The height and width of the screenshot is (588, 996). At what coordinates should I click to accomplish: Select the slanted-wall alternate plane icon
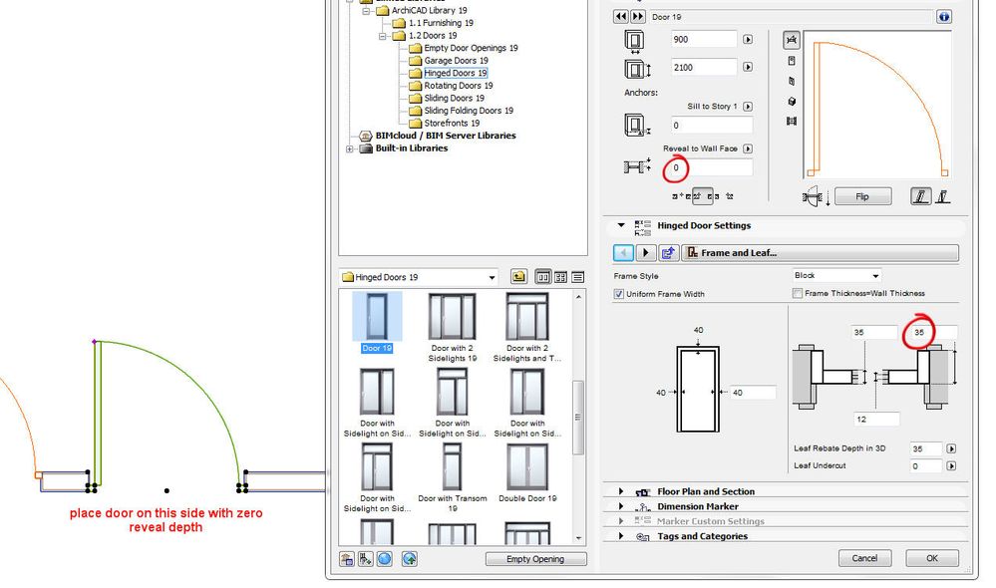point(942,197)
